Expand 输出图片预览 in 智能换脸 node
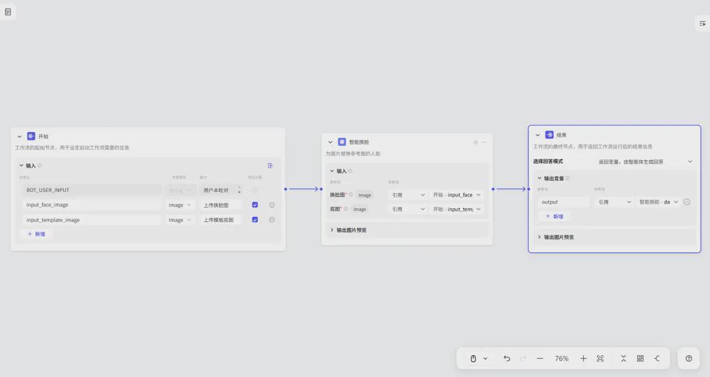The width and height of the screenshot is (710, 377). pyautogui.click(x=351, y=230)
